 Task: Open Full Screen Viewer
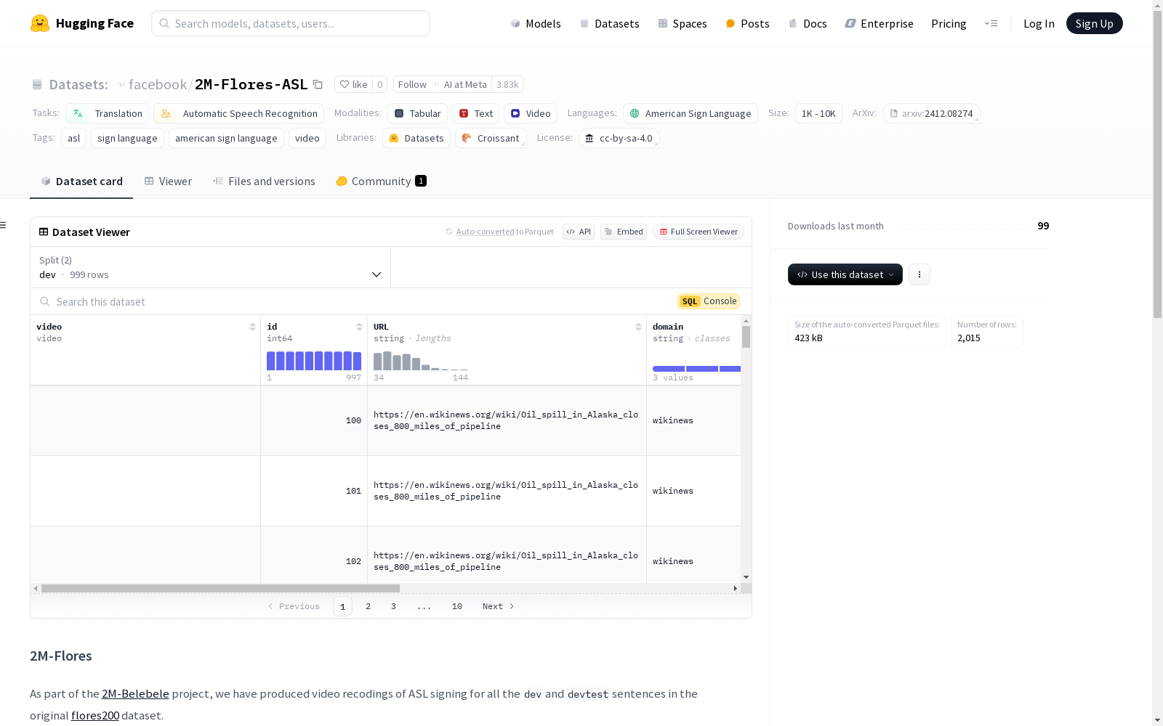click(699, 232)
